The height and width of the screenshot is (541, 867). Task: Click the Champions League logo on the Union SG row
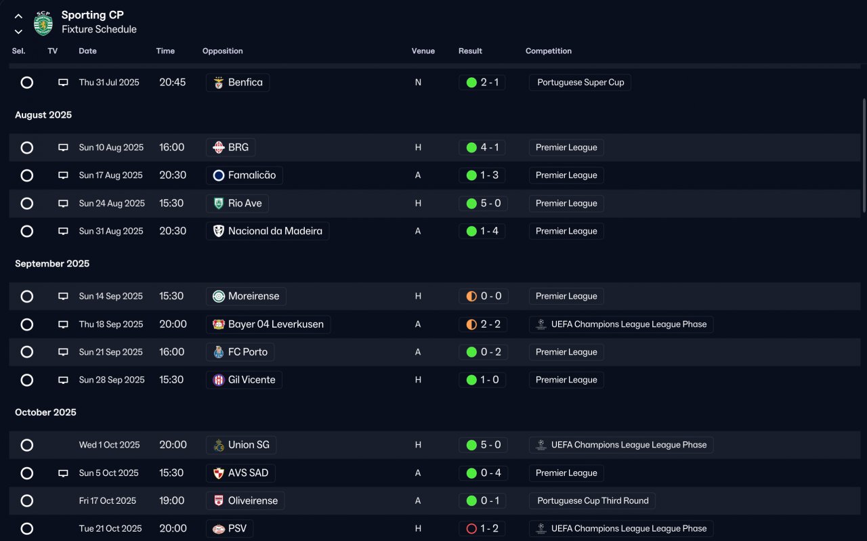[x=541, y=445]
